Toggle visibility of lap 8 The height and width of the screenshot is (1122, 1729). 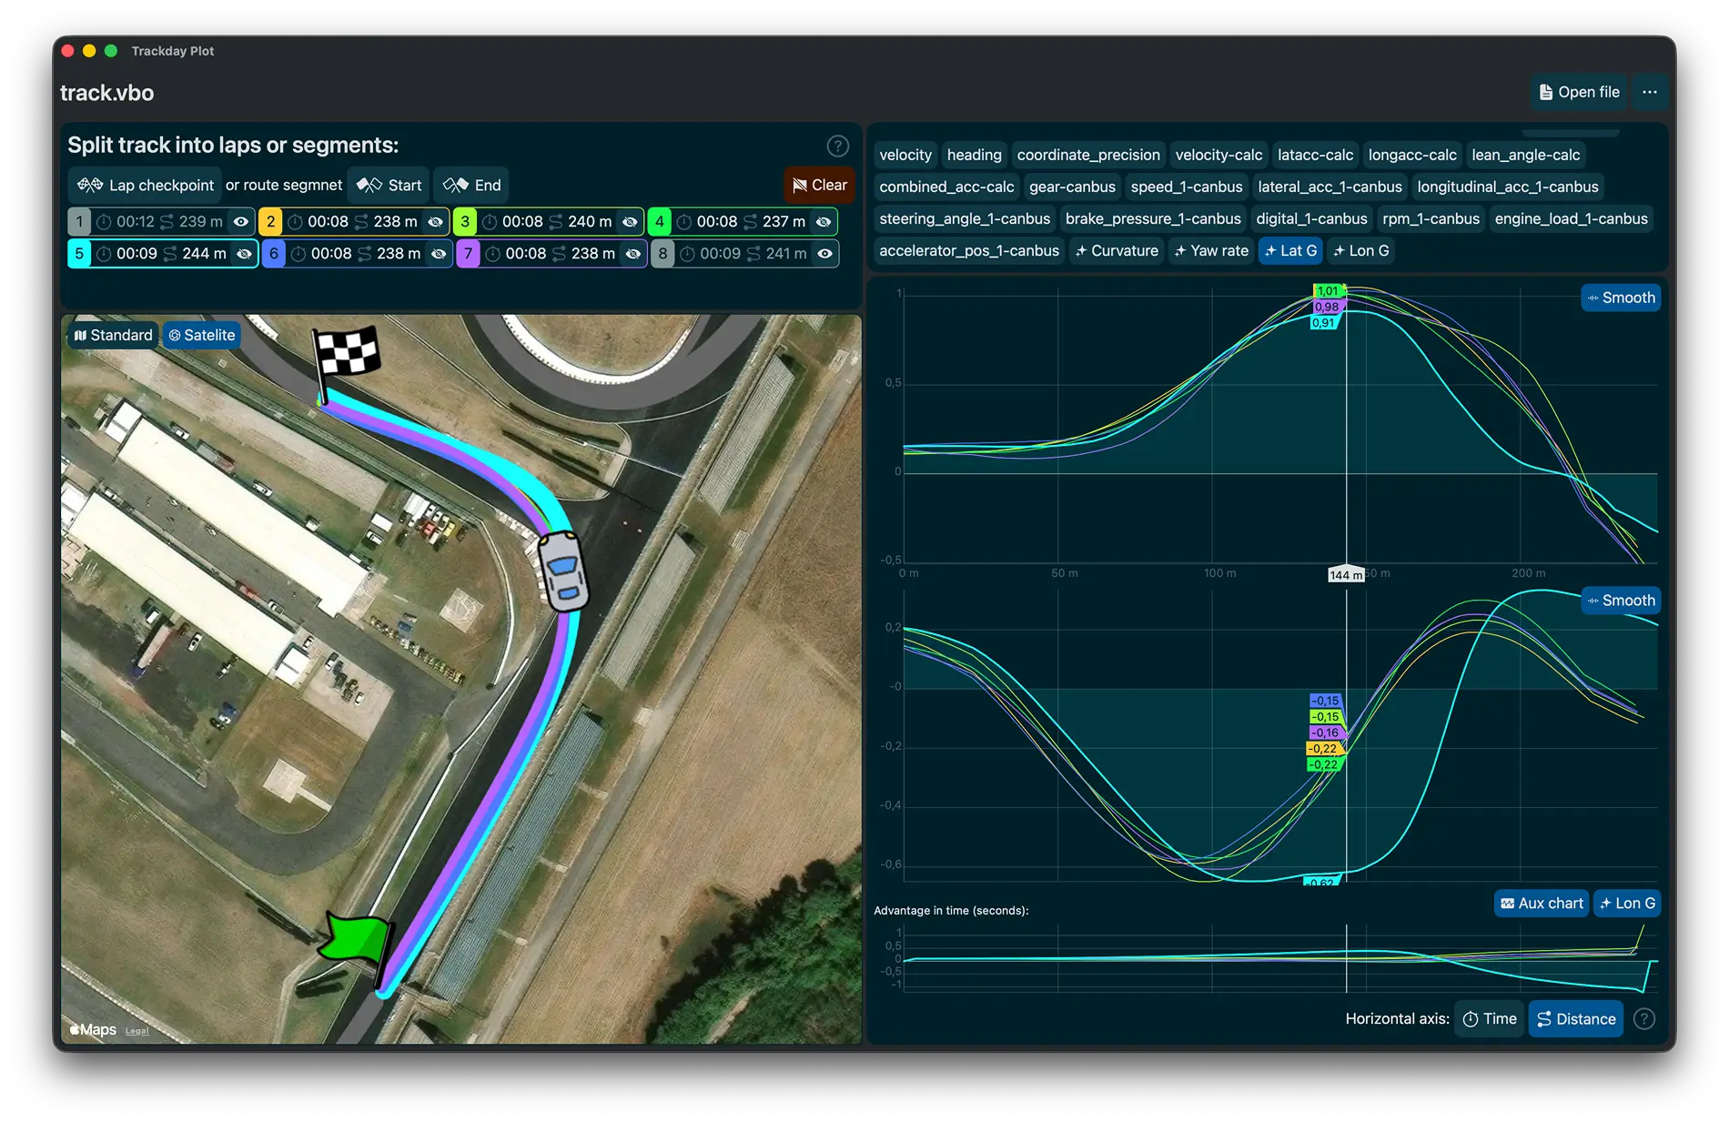point(825,253)
